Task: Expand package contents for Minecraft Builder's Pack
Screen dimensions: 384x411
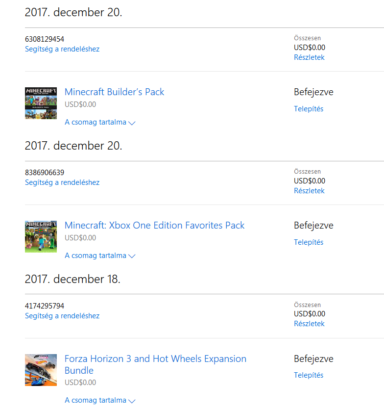Action: point(100,122)
